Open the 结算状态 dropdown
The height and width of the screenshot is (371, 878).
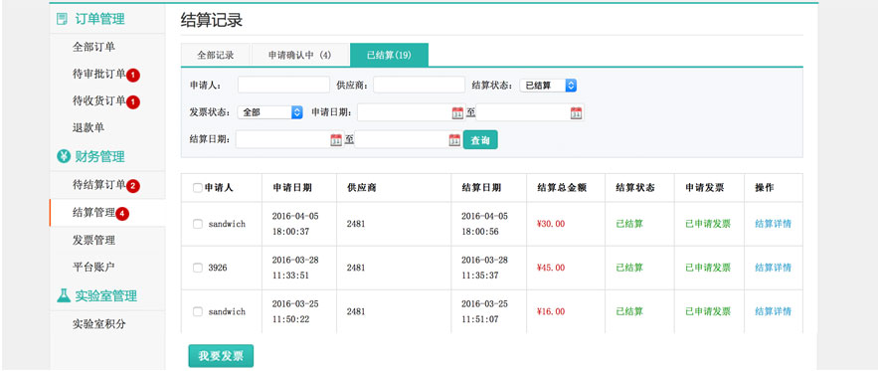pyautogui.click(x=548, y=86)
